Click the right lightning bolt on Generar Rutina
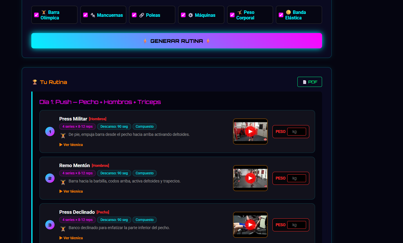This screenshot has width=403, height=243. click(208, 41)
